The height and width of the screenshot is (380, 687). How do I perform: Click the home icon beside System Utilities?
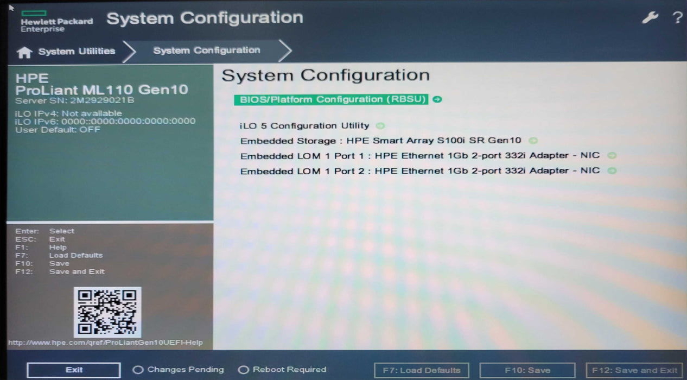tap(24, 52)
